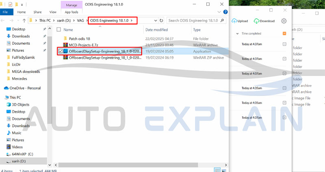The image size is (325, 172).
Task: Open the Mercedes folder
Action: click(x=19, y=78)
